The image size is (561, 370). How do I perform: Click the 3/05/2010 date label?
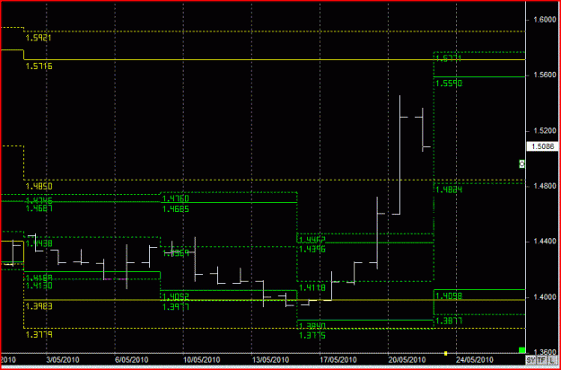click(62, 359)
